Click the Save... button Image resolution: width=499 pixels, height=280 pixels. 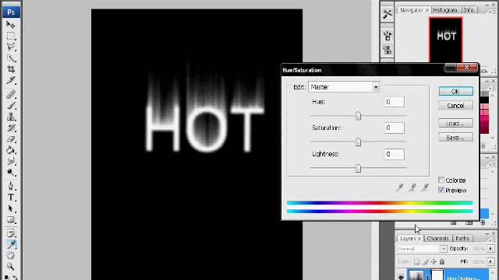pyautogui.click(x=455, y=138)
